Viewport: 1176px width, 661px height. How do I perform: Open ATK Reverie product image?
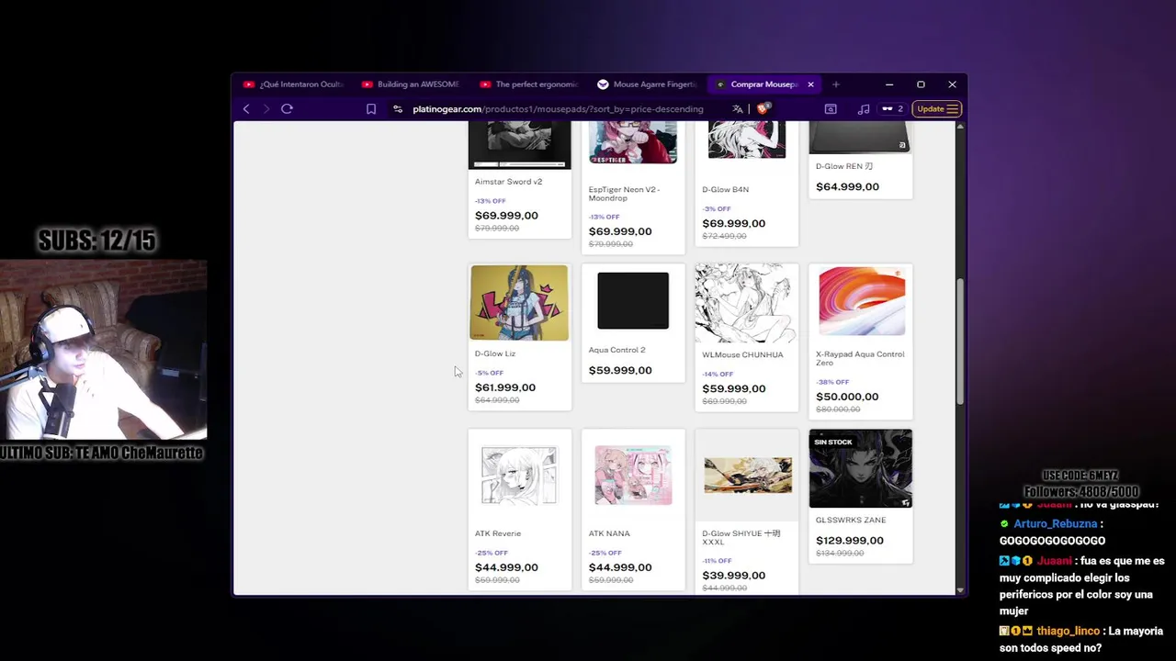point(519,476)
